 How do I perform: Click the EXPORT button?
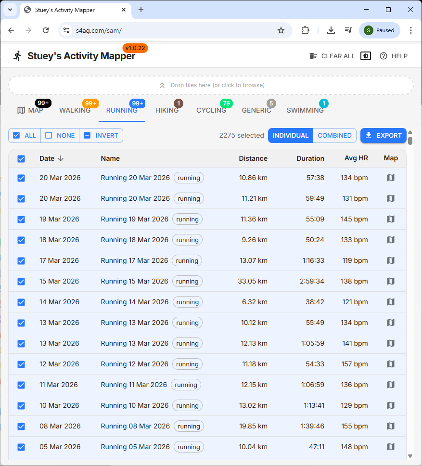click(384, 135)
